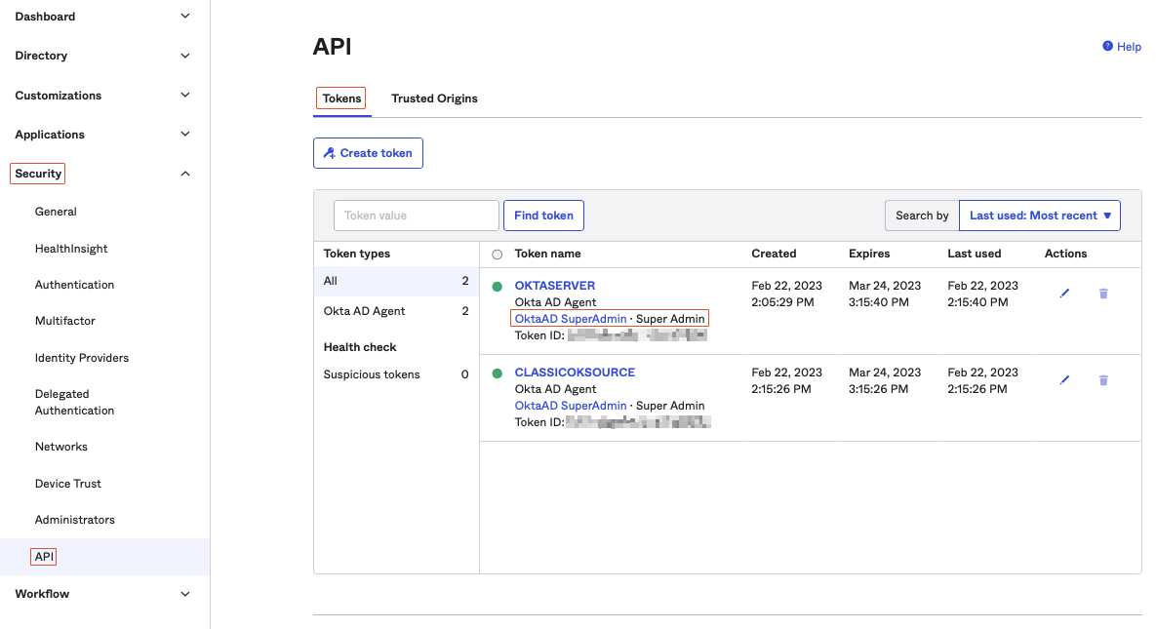Screen dimensions: 1156x629
Task: Delete the OKTASERVER token via trash icon
Action: tap(1103, 294)
